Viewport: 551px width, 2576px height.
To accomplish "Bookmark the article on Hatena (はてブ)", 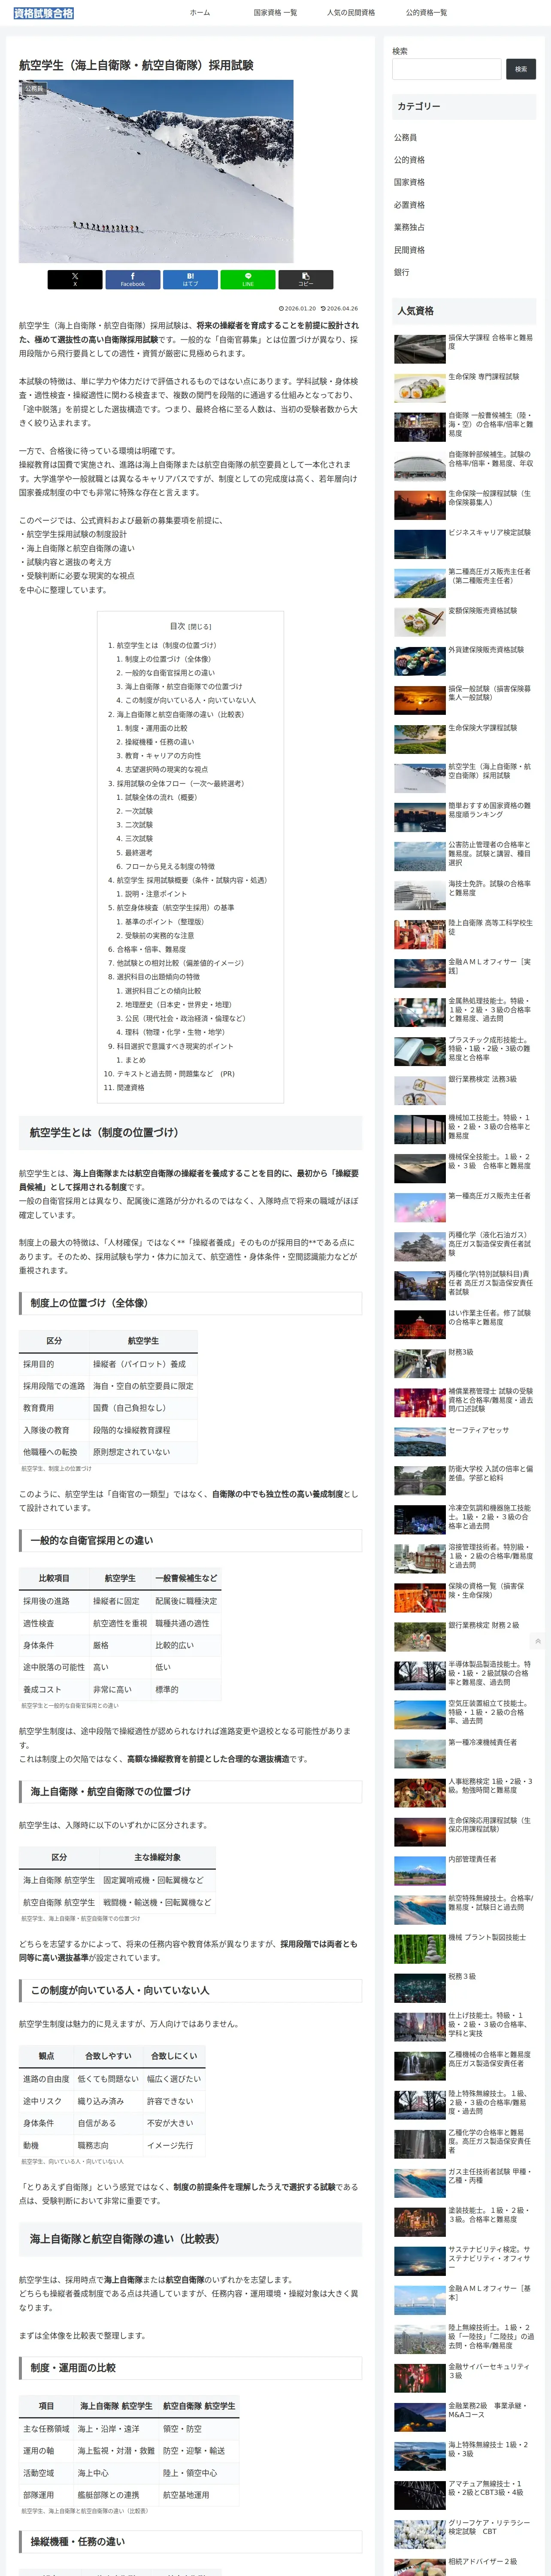I will tap(190, 279).
